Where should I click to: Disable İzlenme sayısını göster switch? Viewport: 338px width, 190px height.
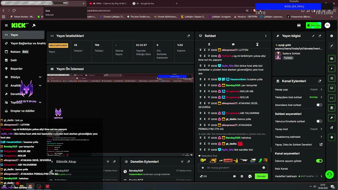[319, 161]
